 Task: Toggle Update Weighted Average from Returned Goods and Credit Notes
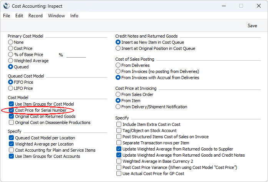click(x=119, y=155)
